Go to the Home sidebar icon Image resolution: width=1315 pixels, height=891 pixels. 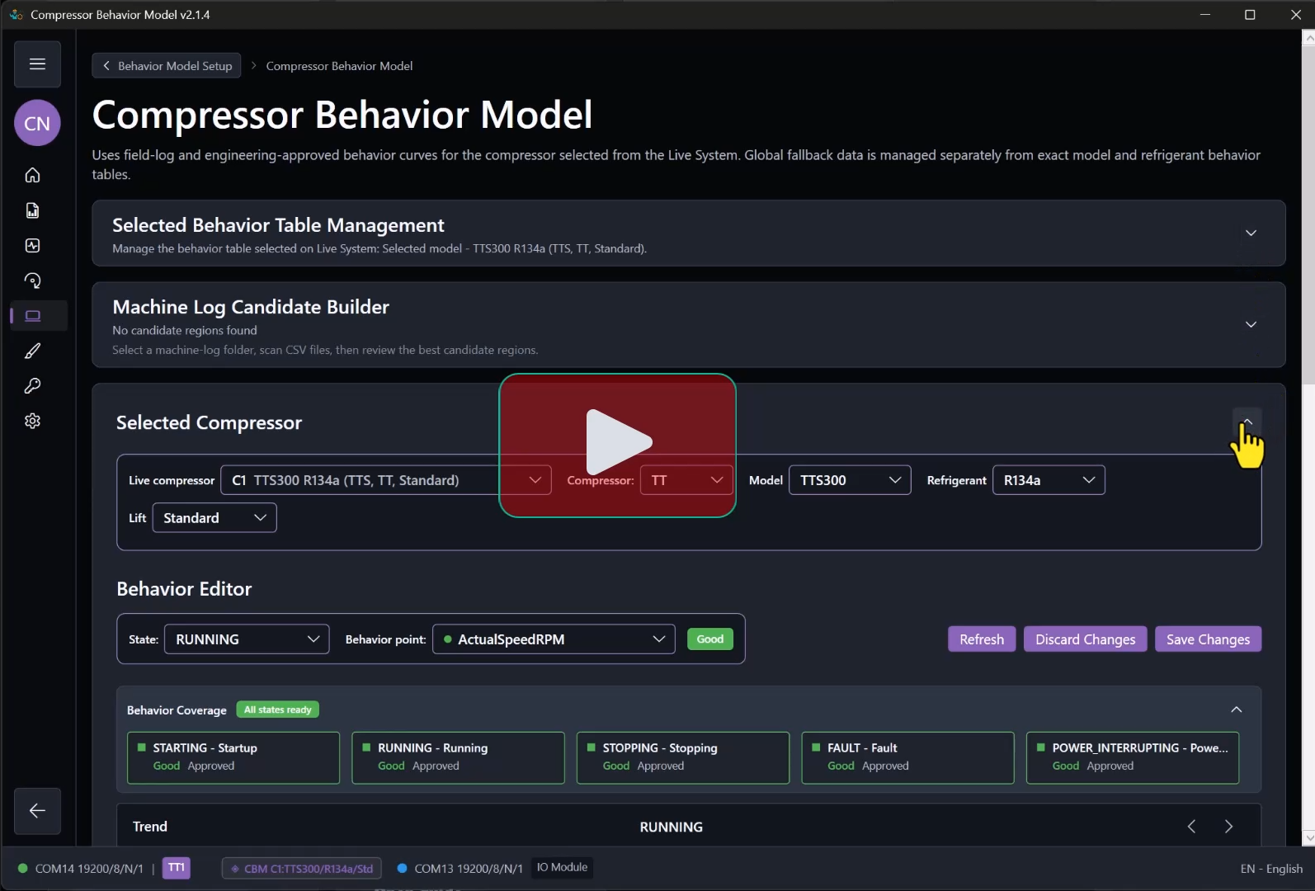(x=33, y=175)
